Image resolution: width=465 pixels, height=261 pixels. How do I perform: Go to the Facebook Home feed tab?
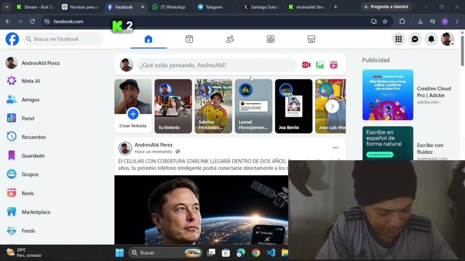[148, 39]
